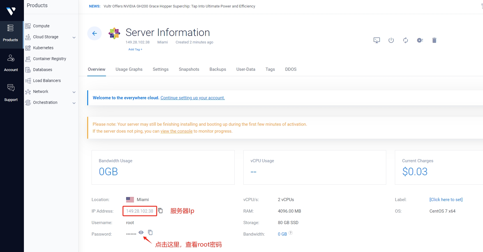Expand the Network chevron
The image size is (483, 252).
click(x=74, y=92)
